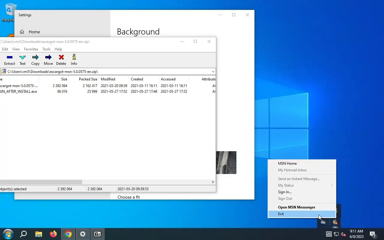Click the Background heading in Settings

[x=138, y=31]
